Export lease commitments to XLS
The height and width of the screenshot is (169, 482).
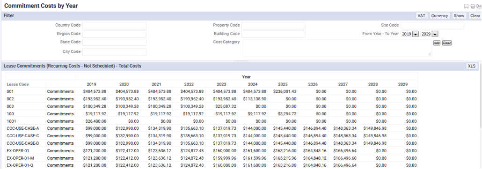click(x=471, y=66)
